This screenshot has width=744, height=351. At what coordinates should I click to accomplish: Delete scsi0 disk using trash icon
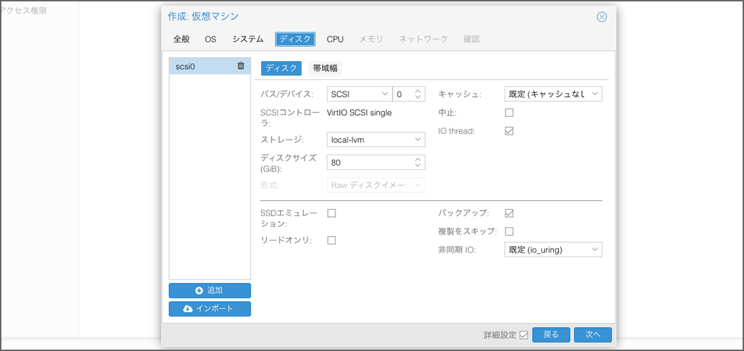(x=241, y=66)
